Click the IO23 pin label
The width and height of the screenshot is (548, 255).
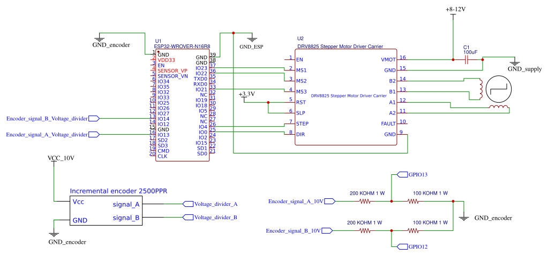point(201,68)
